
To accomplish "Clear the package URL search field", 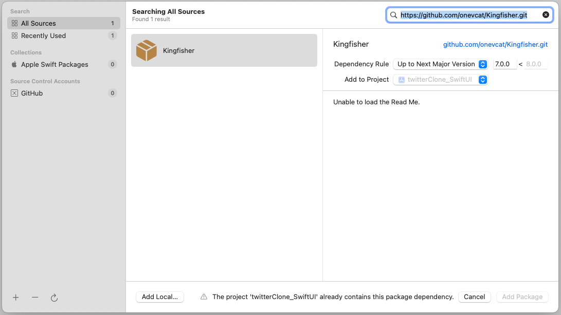I will tap(546, 15).
